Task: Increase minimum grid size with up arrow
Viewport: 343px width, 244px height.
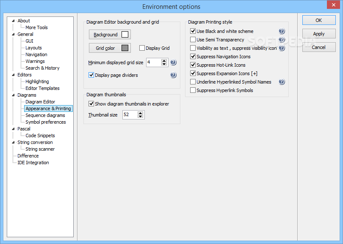Action: point(164,61)
